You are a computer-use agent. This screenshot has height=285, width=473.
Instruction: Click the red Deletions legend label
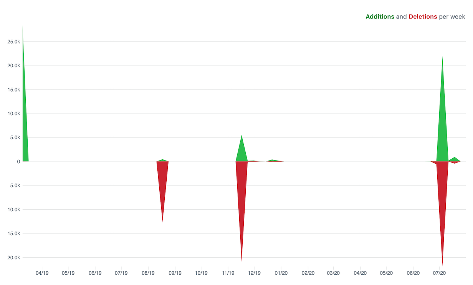point(423,17)
